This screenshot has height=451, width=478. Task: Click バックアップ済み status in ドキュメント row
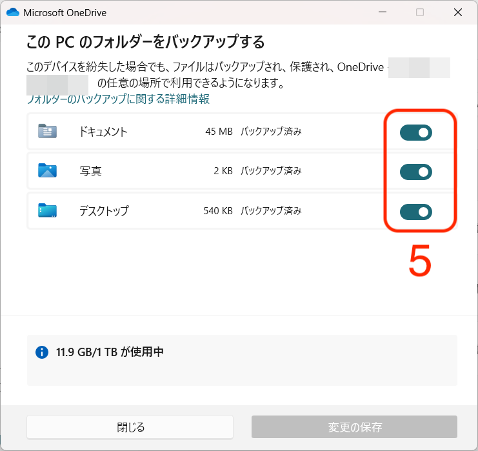pyautogui.click(x=271, y=132)
